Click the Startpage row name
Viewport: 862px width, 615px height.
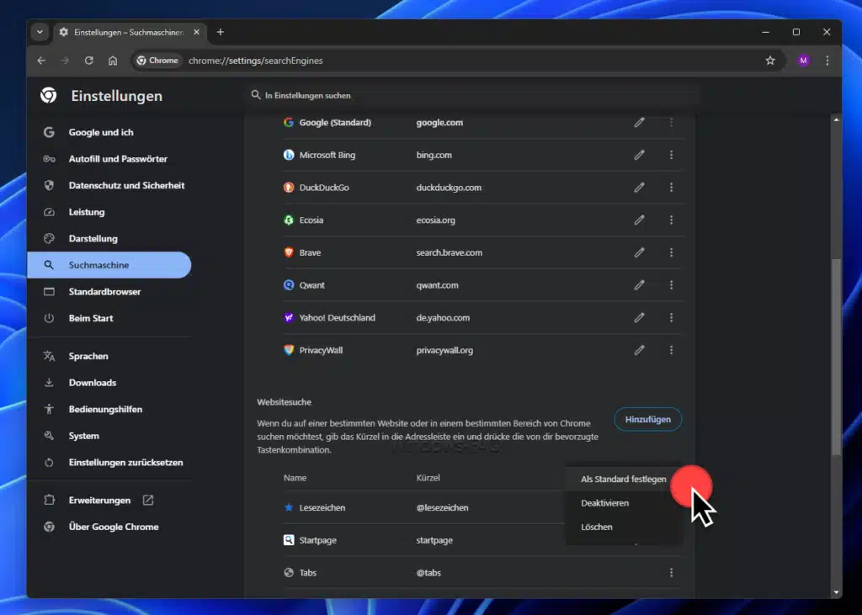click(x=317, y=540)
